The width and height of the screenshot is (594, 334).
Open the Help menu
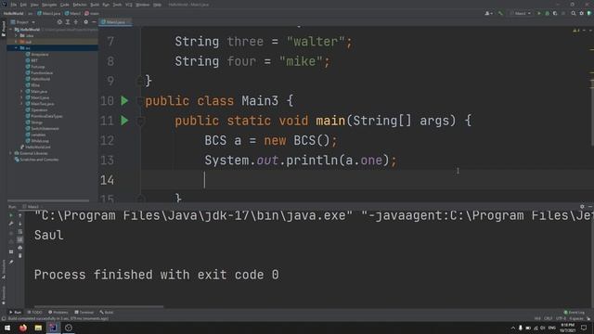coord(157,5)
